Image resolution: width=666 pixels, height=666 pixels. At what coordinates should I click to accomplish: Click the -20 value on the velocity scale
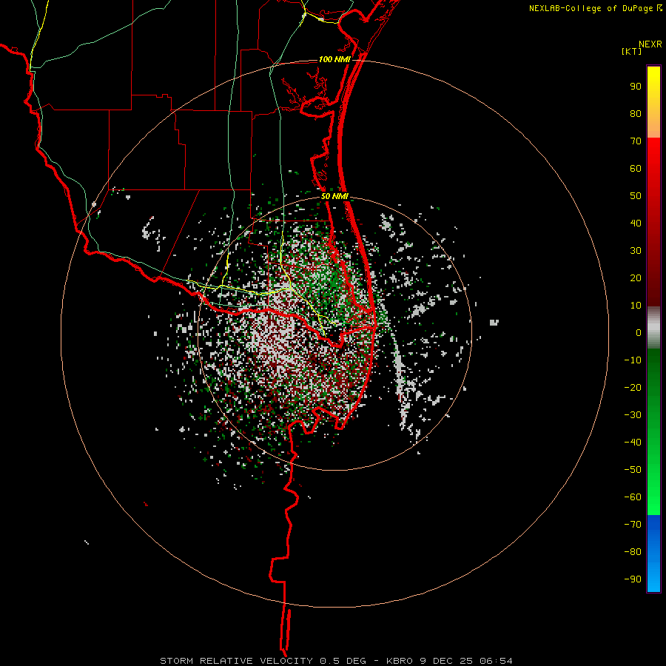tap(633, 388)
